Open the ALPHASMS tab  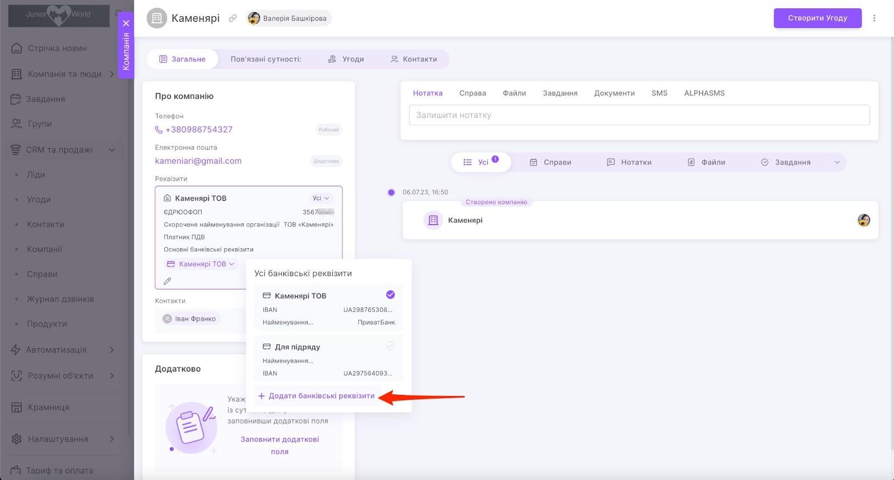coord(704,93)
